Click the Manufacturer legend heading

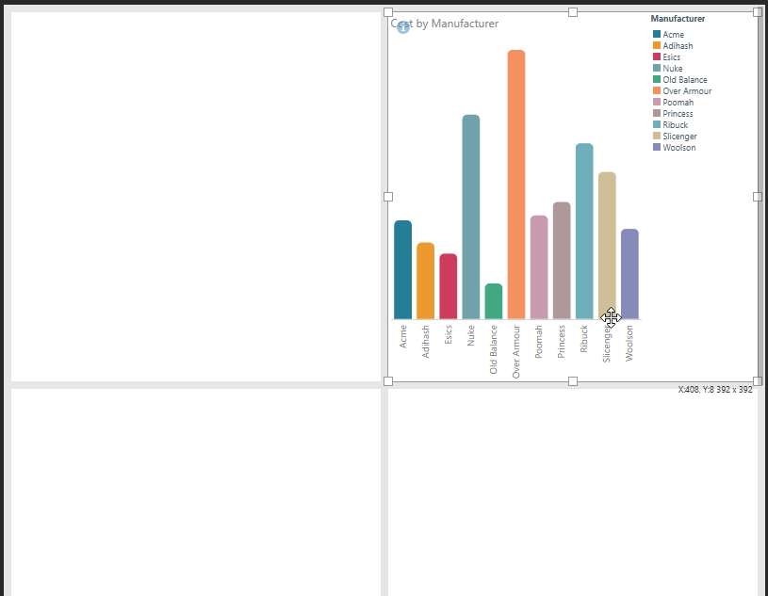click(678, 19)
